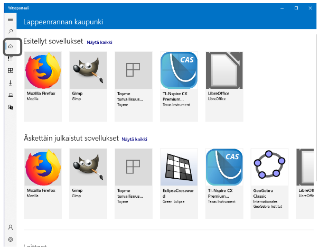Open the hamburger navigation menu

[x=11, y=20]
